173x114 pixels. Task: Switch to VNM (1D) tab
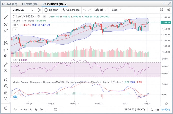30,4
